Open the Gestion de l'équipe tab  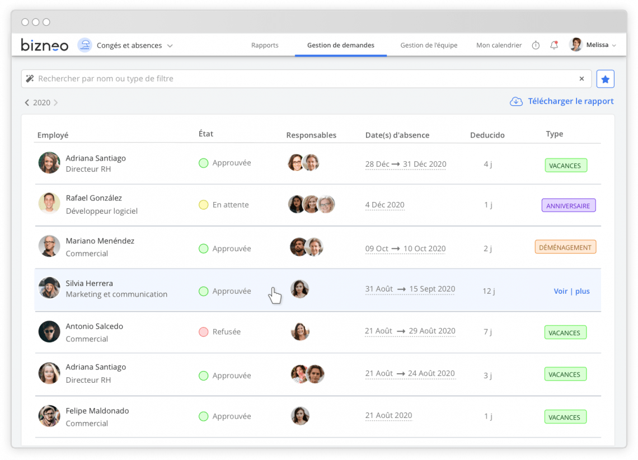pyautogui.click(x=429, y=45)
